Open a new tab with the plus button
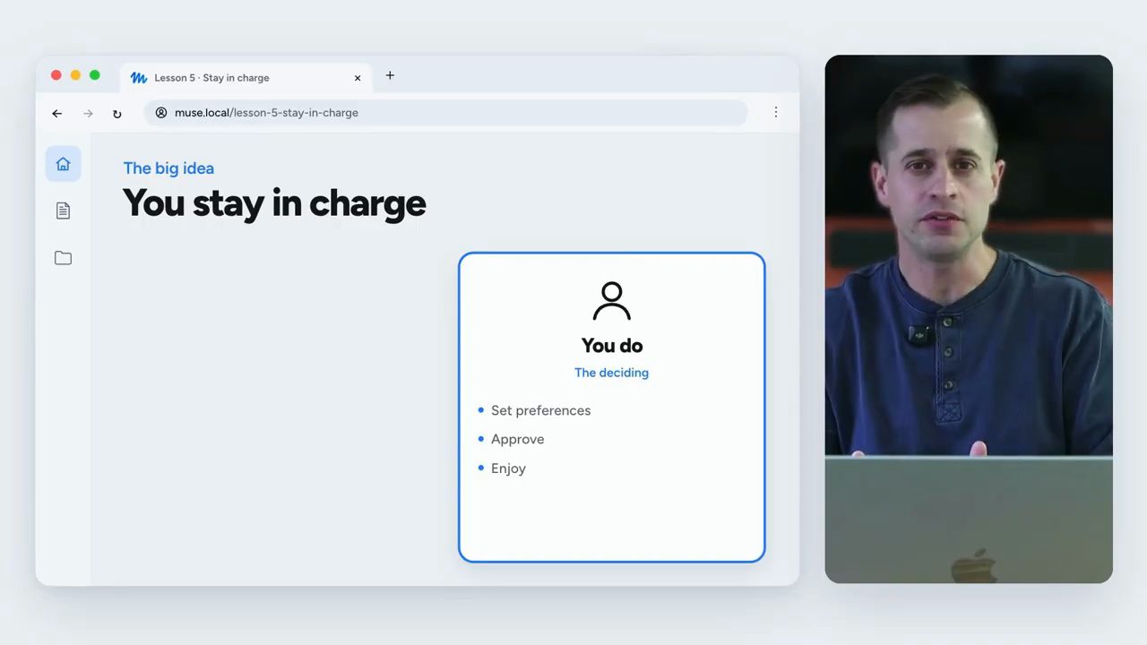Screen dimensions: 1147x645 tap(390, 75)
